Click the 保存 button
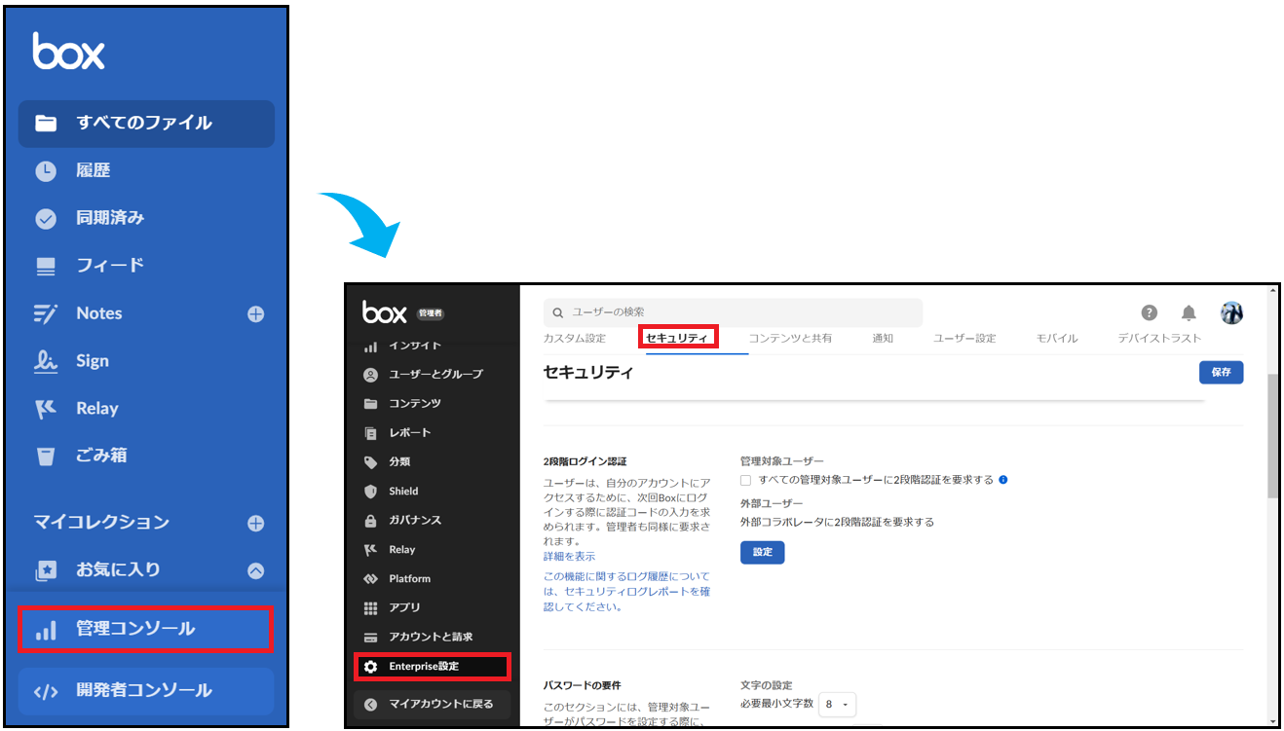This screenshot has height=731, width=1284. [1221, 372]
